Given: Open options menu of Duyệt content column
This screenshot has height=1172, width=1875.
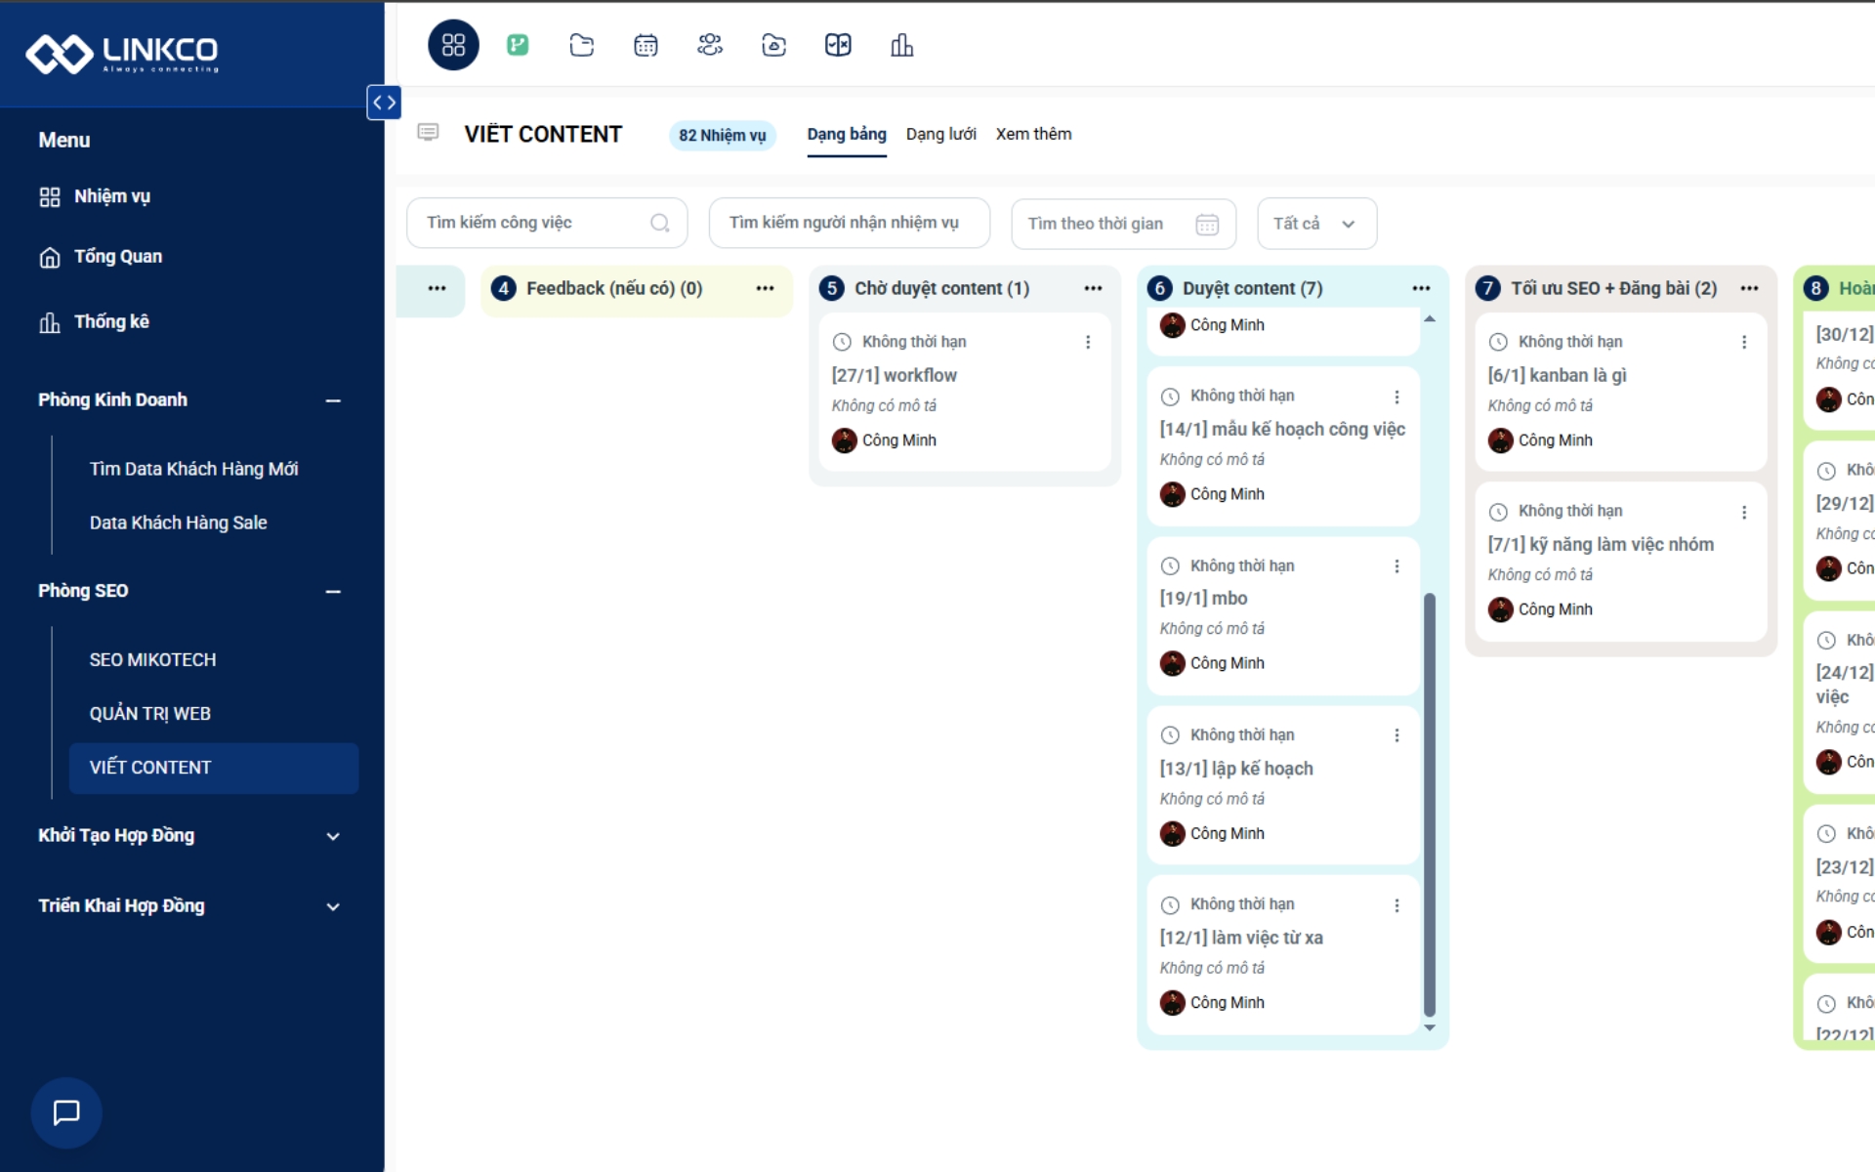Looking at the screenshot, I should (1421, 288).
